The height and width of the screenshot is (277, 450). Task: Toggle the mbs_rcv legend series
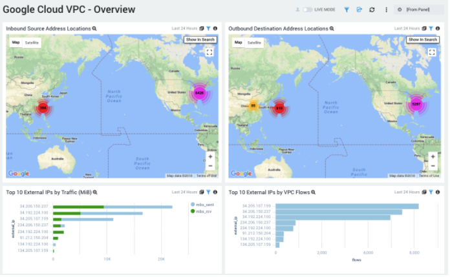[201, 211]
